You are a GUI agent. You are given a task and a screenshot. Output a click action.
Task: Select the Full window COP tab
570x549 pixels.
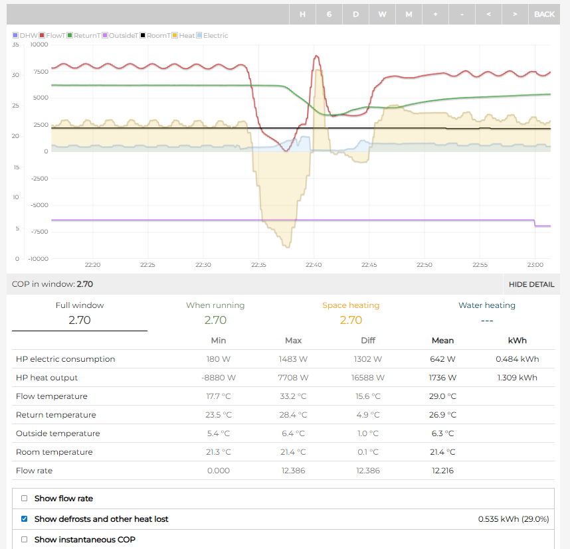click(80, 313)
